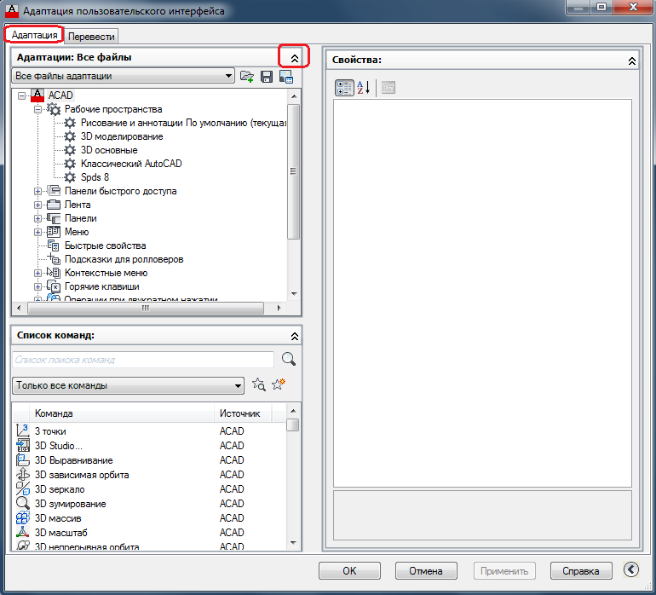This screenshot has width=656, height=595.
Task: Click the 3D Выравнивание command icon
Action: (23, 459)
